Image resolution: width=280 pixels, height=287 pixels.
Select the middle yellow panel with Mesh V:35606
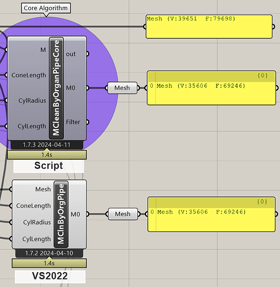tap(212, 88)
